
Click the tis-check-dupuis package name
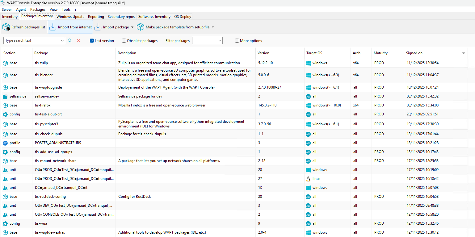point(48,134)
